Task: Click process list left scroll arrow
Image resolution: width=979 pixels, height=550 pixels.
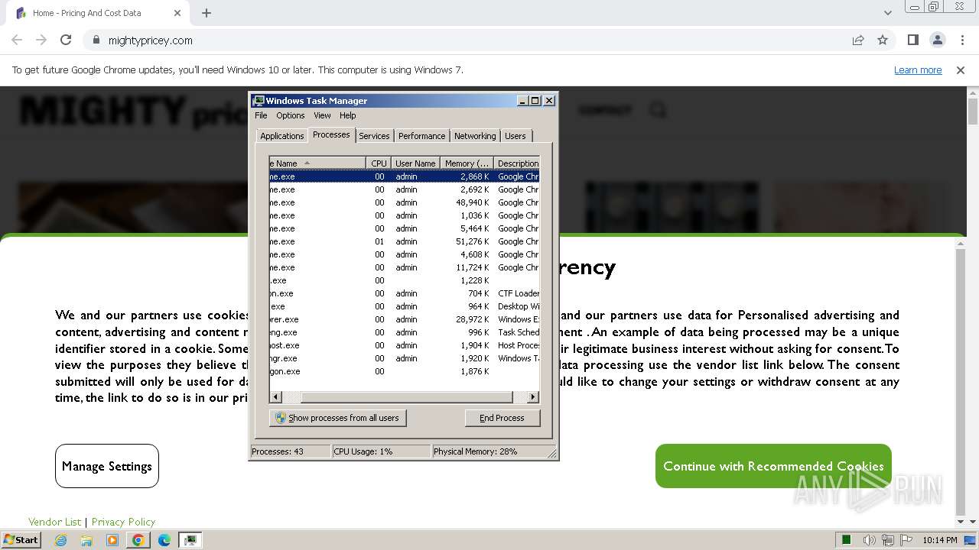Action: pyautogui.click(x=276, y=397)
